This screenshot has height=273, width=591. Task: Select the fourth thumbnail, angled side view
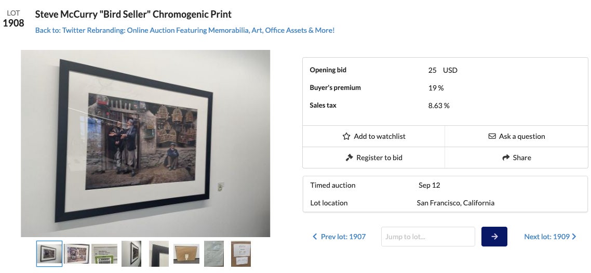[131, 254]
